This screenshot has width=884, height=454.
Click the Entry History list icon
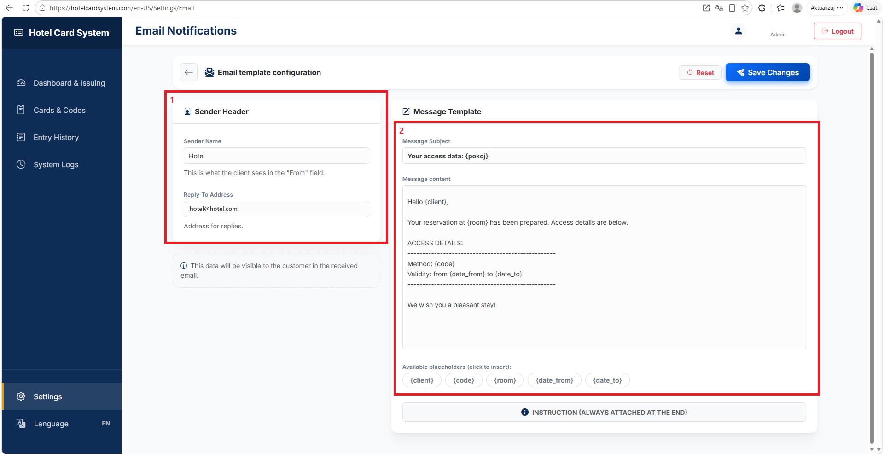click(21, 137)
